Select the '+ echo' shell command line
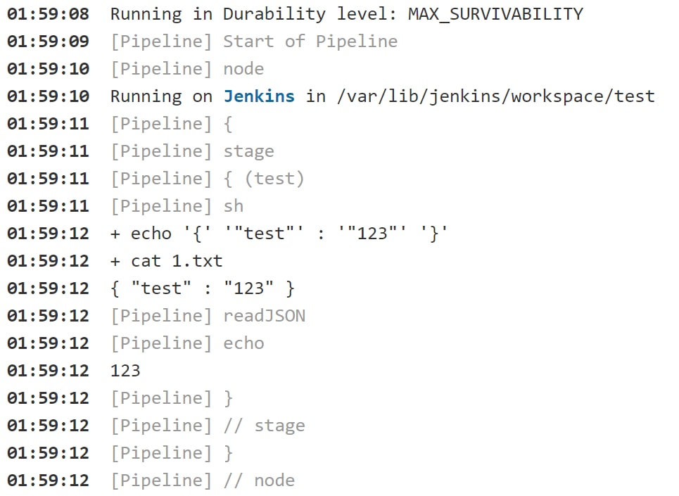This screenshot has height=496, width=679. coord(279,234)
